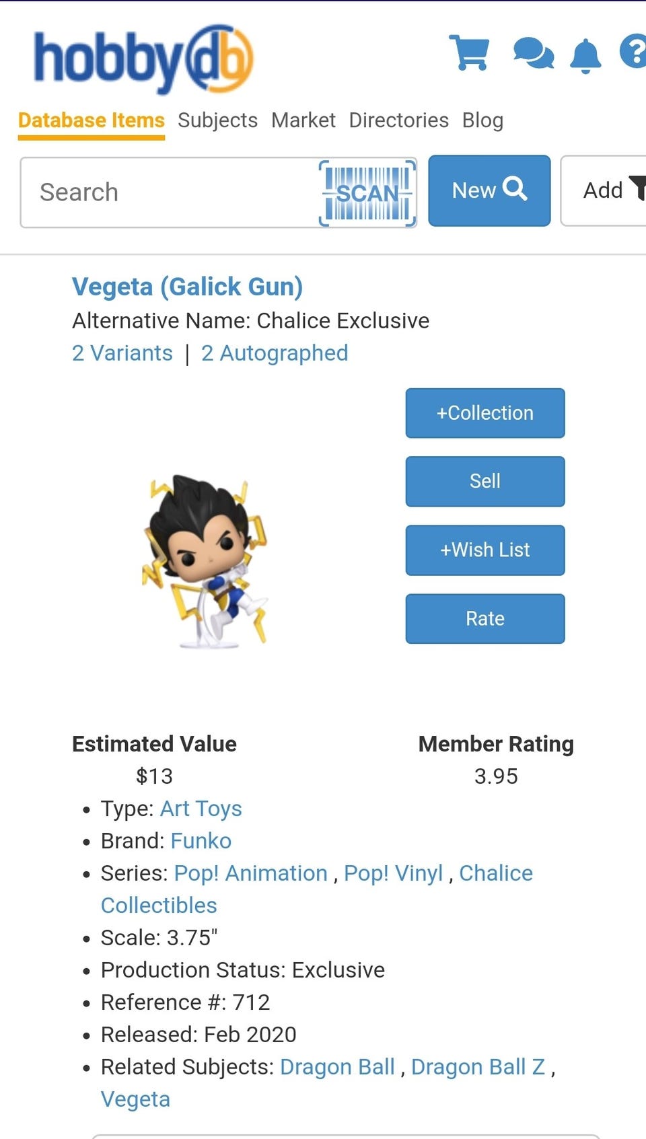Viewport: 646px width, 1139px height.
Task: Click inside the Search field
Action: click(168, 192)
